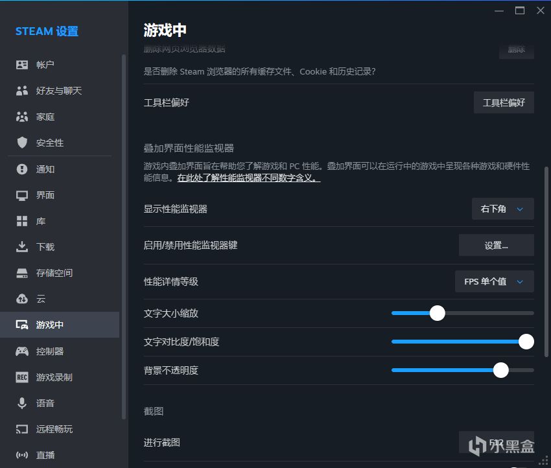This screenshot has height=468, width=551.
Task: Click the 截图 section heading
Action: pos(154,411)
